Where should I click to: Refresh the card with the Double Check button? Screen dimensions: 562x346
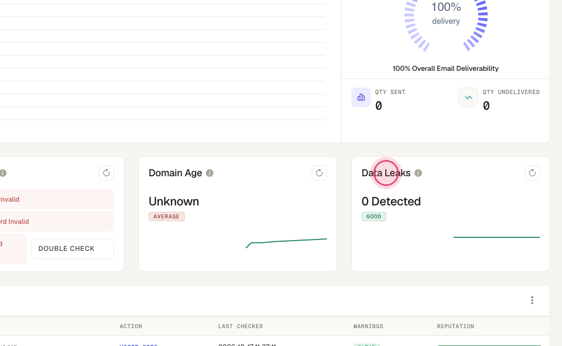point(106,173)
